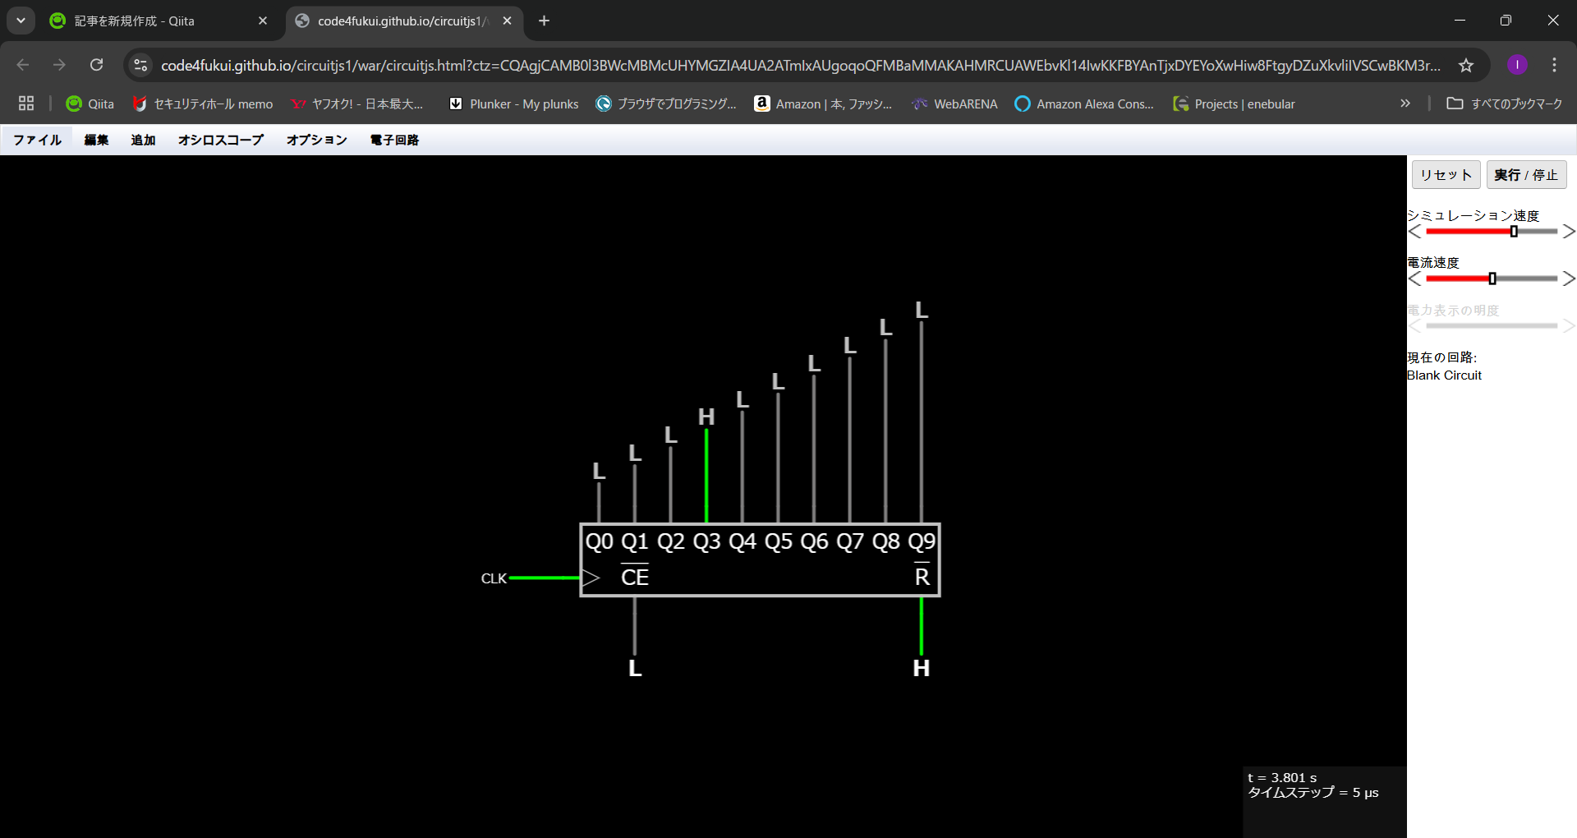
Task: Open ブラウザでプログラミング bookmark
Action: click(667, 104)
